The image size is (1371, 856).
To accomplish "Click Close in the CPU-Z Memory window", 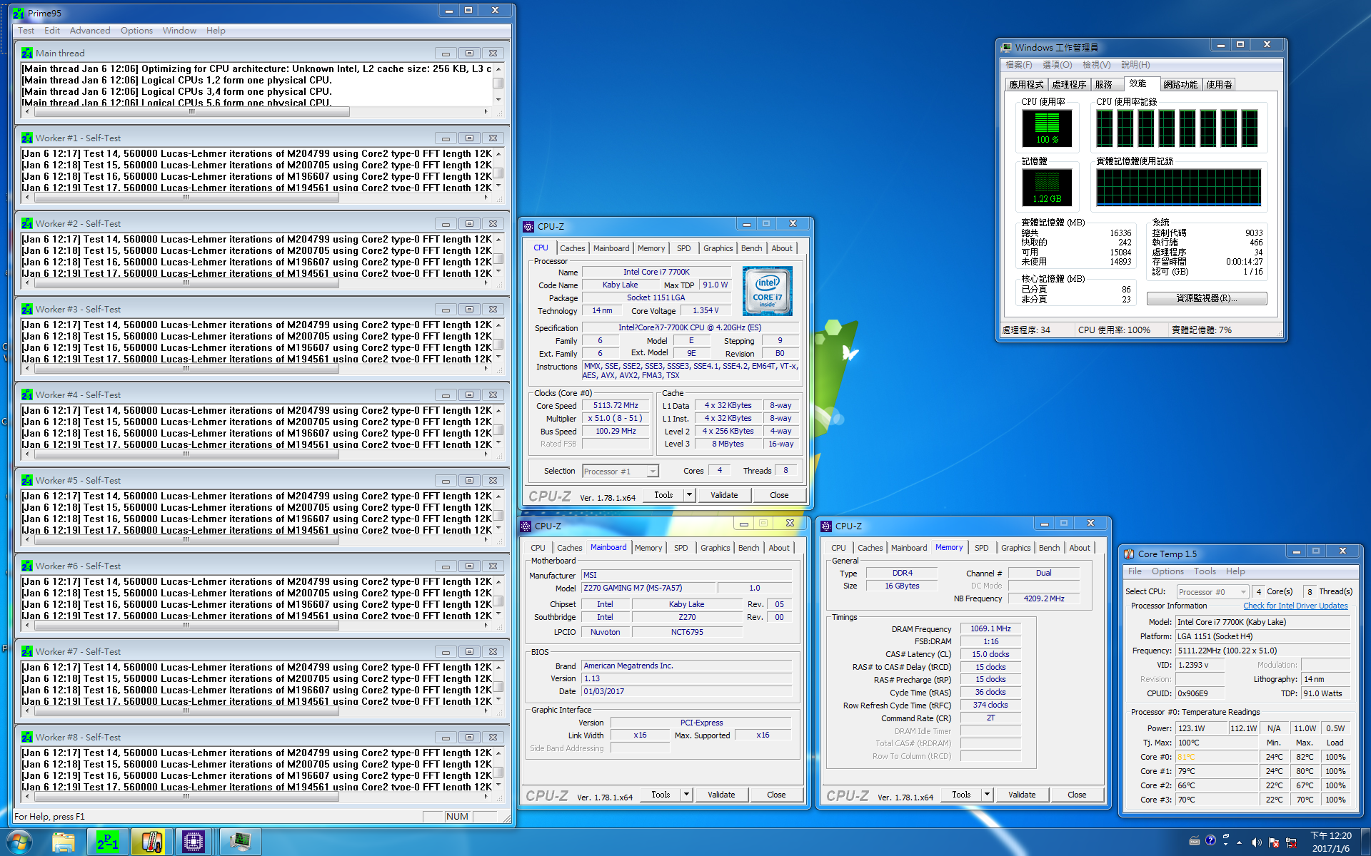I will click(1077, 795).
